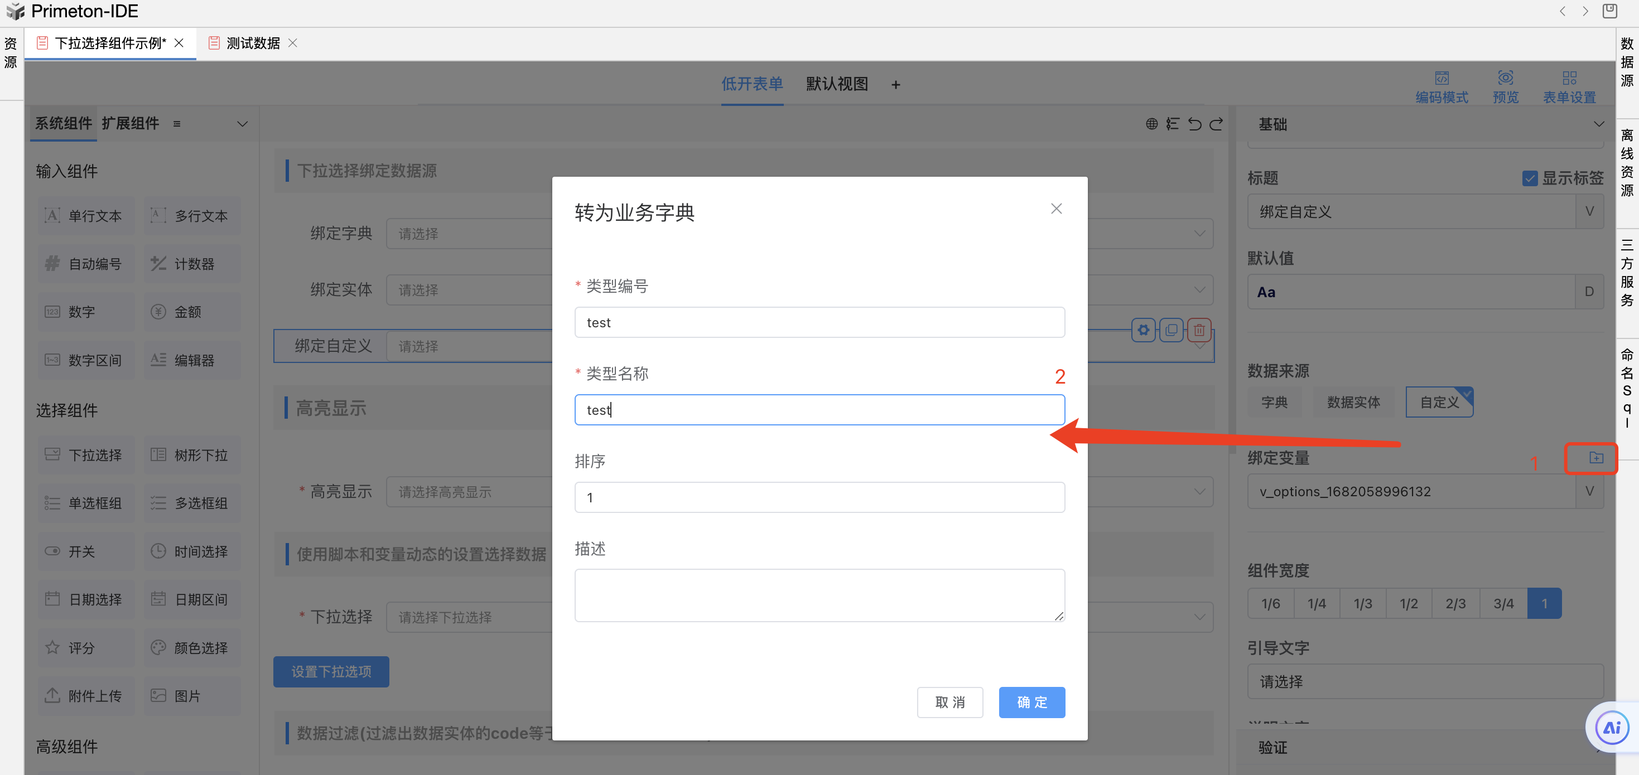This screenshot has width=1639, height=775.
Task: Toggle the 显示标签 checkbox
Action: [1530, 178]
